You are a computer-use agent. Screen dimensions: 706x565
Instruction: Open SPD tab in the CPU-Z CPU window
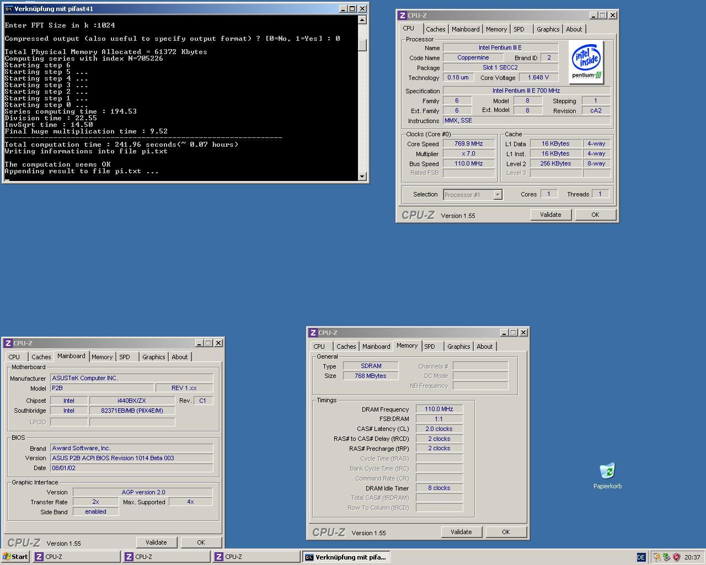click(x=519, y=29)
